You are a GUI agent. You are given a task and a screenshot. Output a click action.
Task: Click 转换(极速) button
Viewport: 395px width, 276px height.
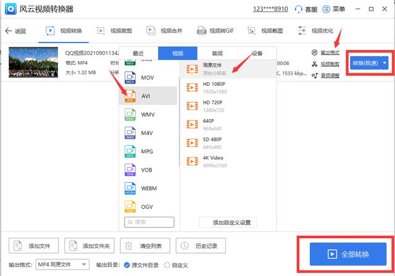[x=365, y=63]
